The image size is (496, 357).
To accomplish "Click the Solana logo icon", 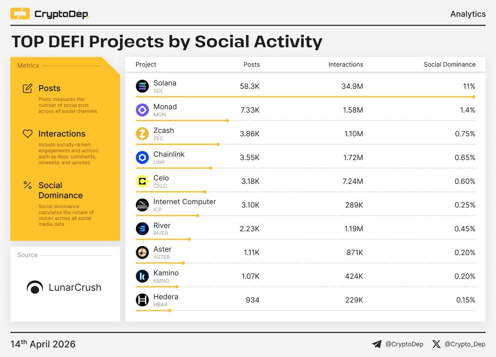I will [142, 86].
